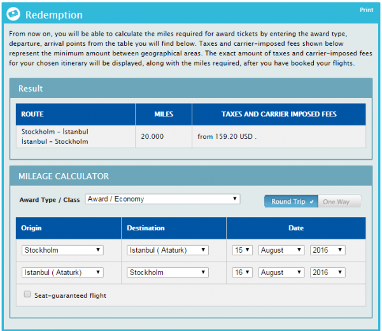Image resolution: width=382 pixels, height=331 pixels.
Task: Open the Istanbul (Ataturk) origin dropdown in second row
Action: point(62,272)
